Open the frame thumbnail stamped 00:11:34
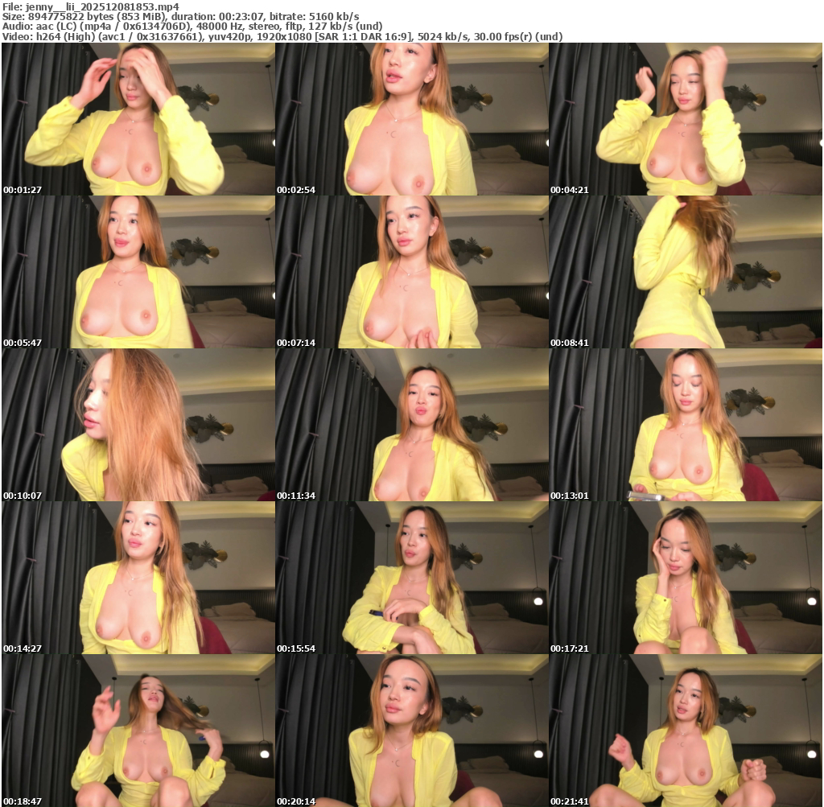Screen dimensions: 824x807 412,425
